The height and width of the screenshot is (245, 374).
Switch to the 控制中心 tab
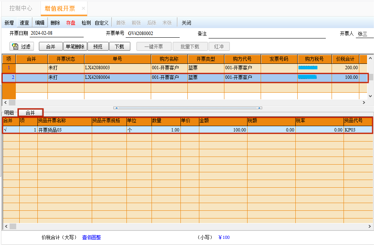(21, 8)
